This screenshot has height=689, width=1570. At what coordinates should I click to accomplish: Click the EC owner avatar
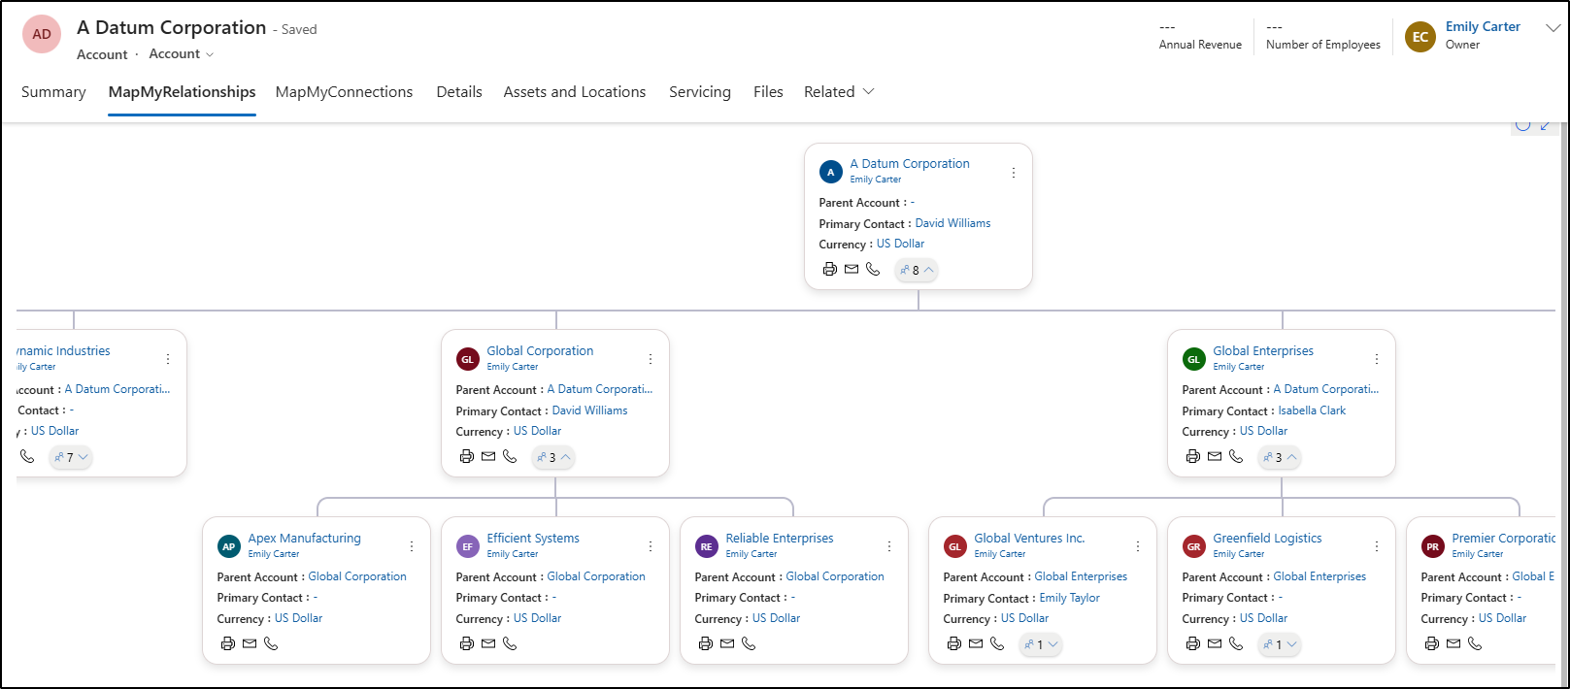pos(1420,37)
